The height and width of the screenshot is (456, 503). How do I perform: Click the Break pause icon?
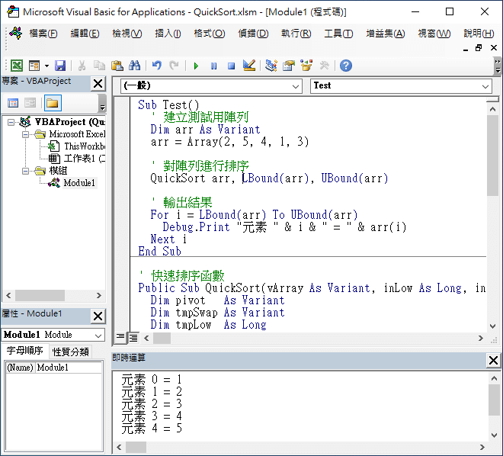click(213, 66)
